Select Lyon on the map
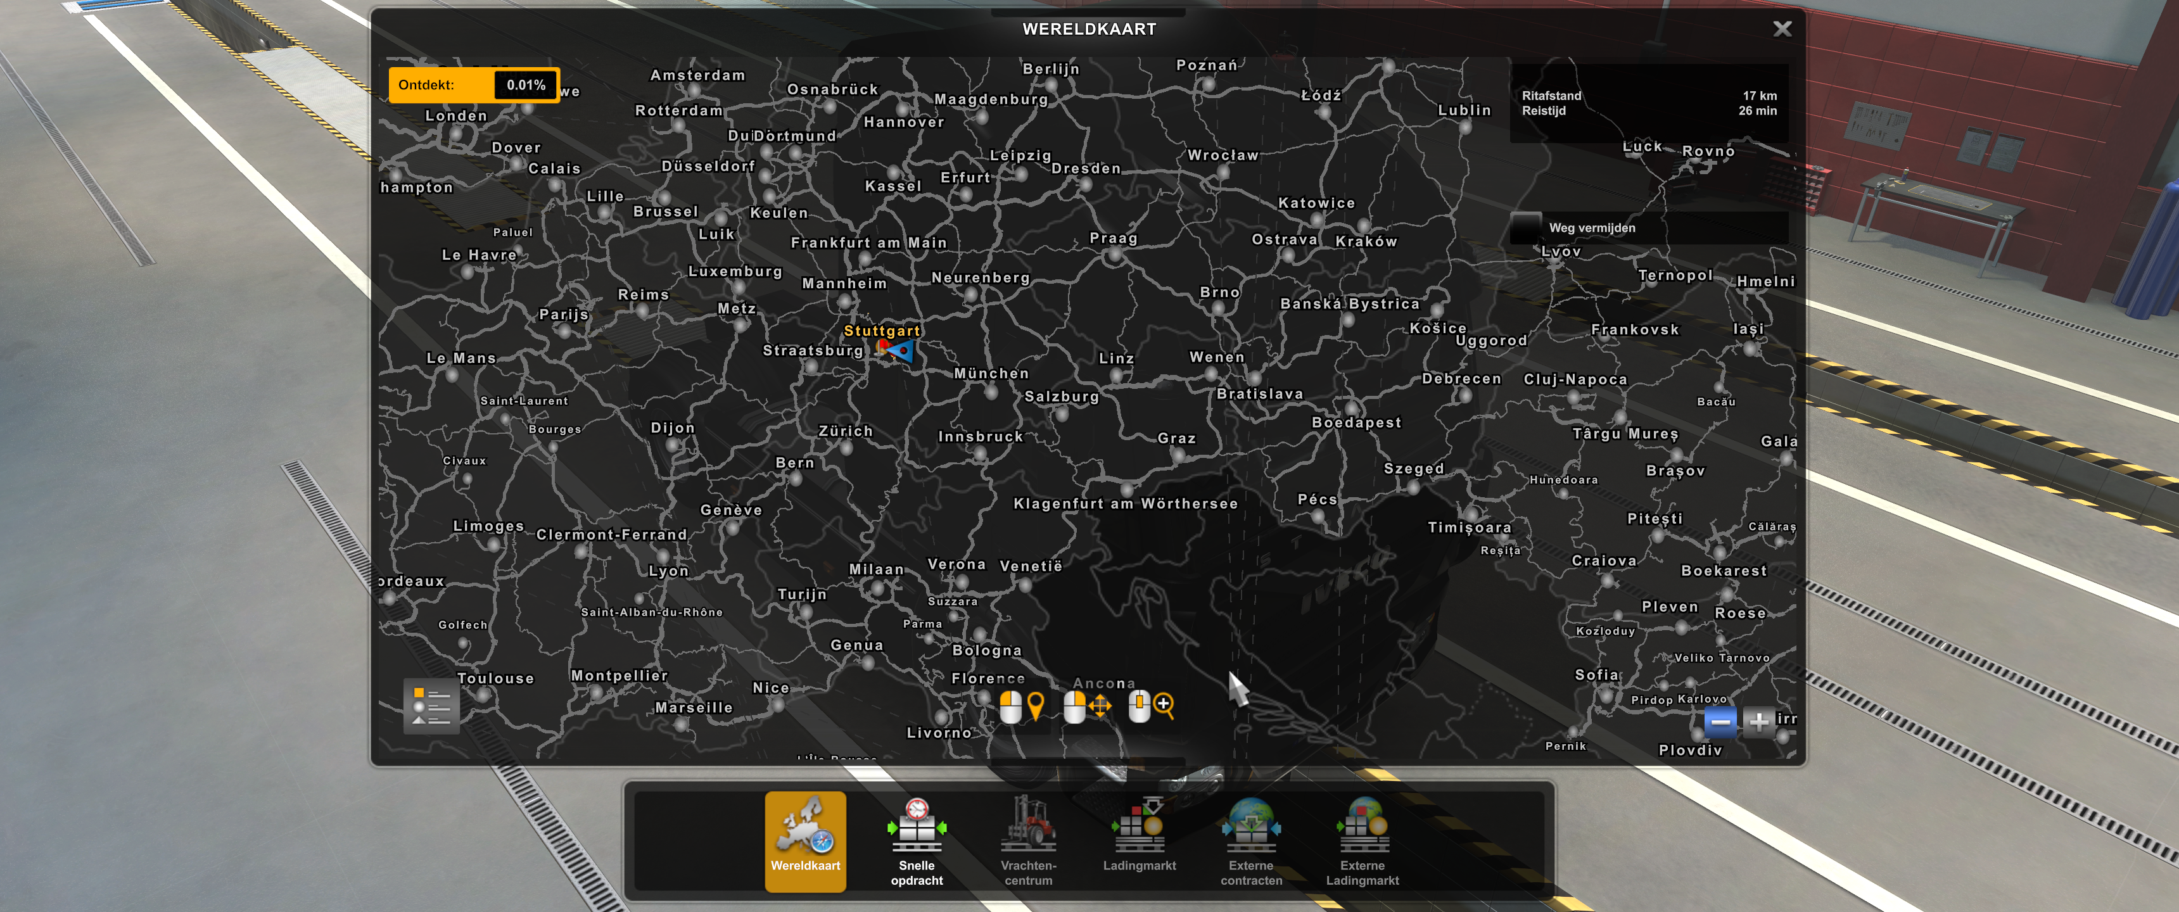2179x912 pixels. 669,571
